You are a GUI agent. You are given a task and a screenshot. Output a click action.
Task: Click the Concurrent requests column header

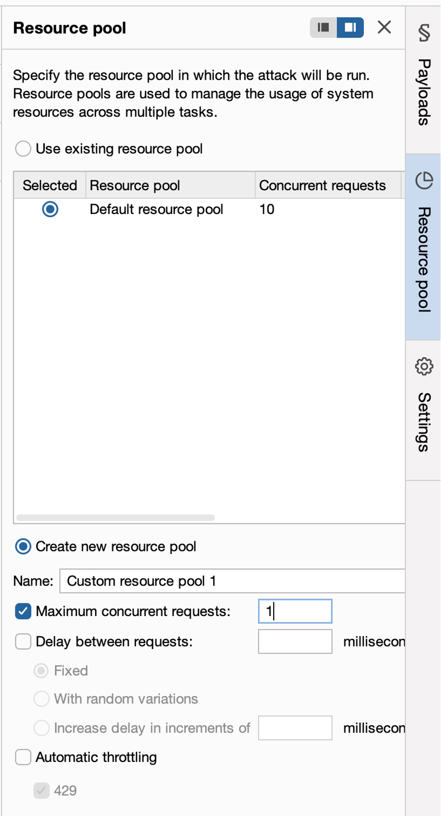tap(322, 185)
